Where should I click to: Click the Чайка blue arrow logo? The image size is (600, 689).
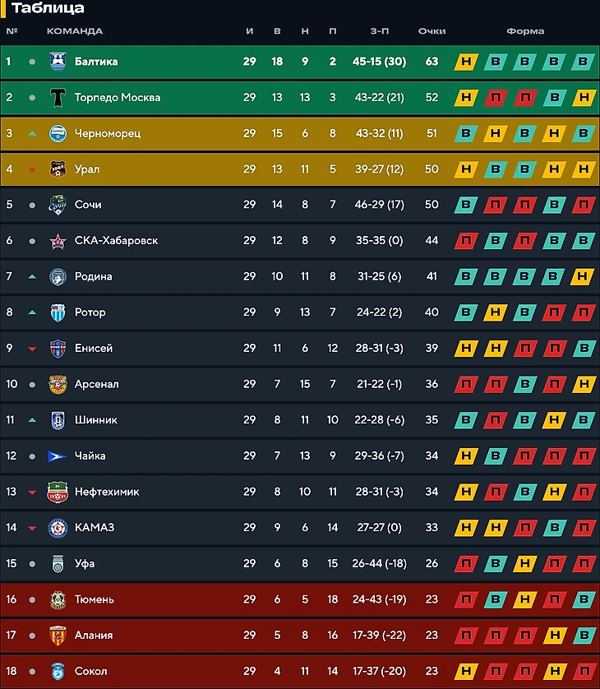tap(57, 456)
